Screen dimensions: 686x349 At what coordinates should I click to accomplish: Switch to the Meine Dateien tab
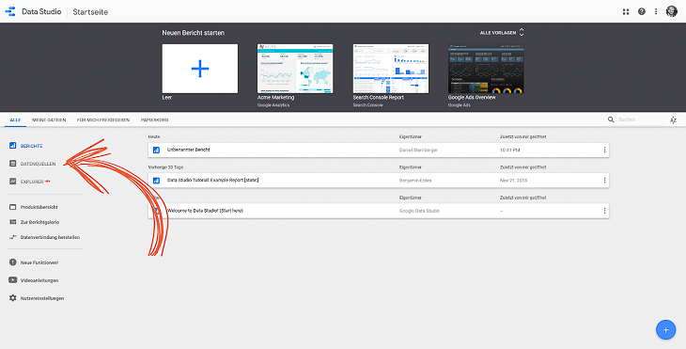[x=49, y=119]
